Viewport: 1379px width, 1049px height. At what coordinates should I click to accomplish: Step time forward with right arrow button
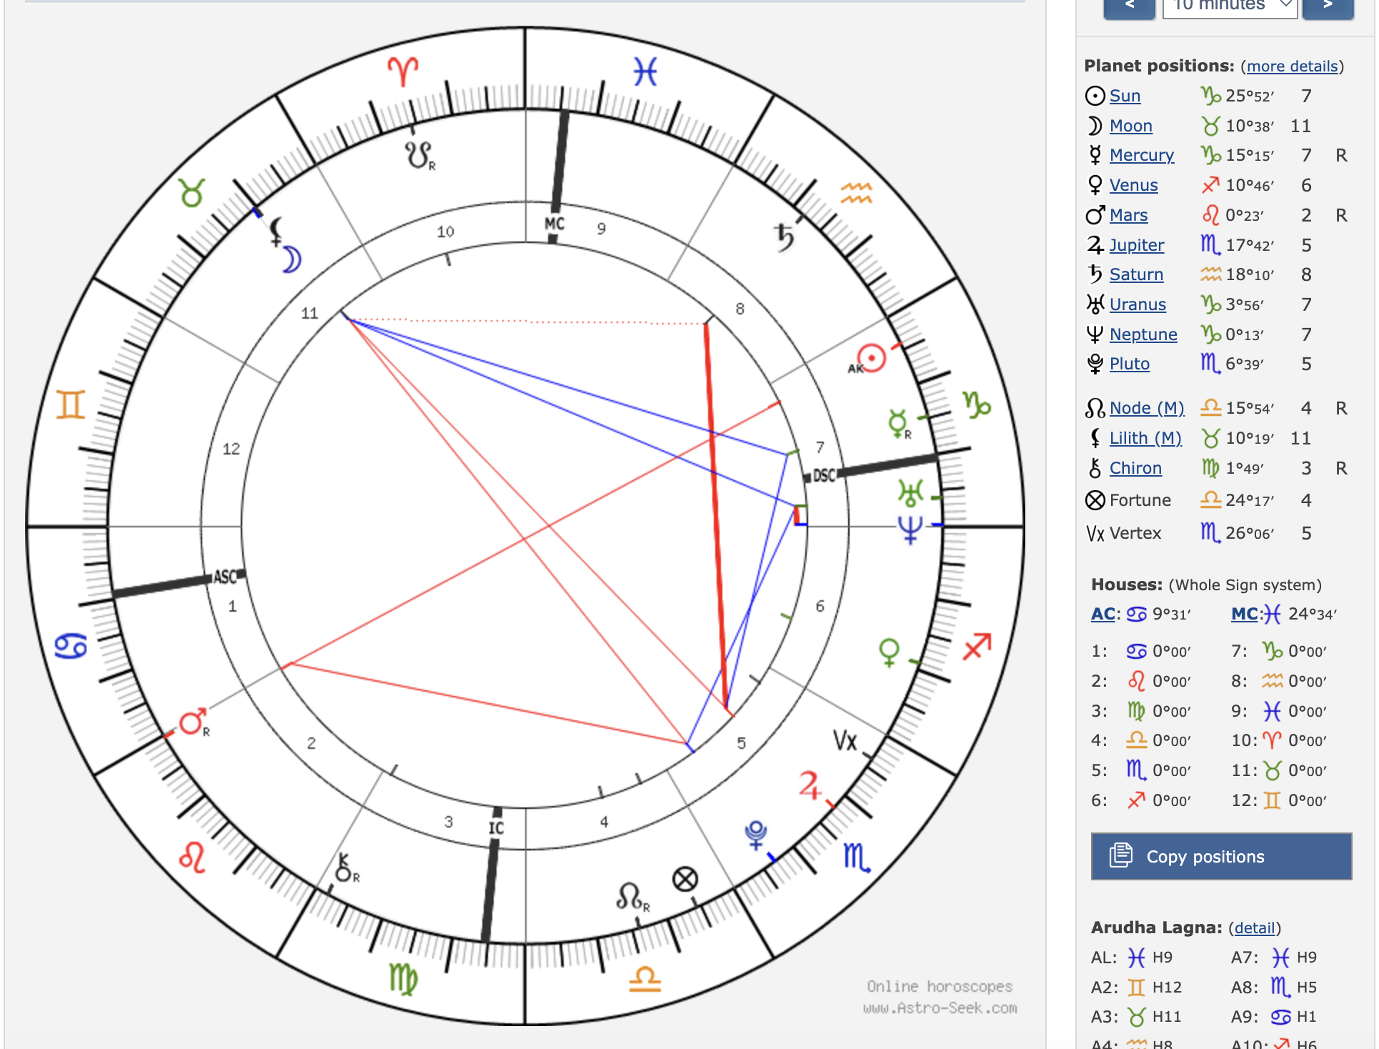(1328, 6)
